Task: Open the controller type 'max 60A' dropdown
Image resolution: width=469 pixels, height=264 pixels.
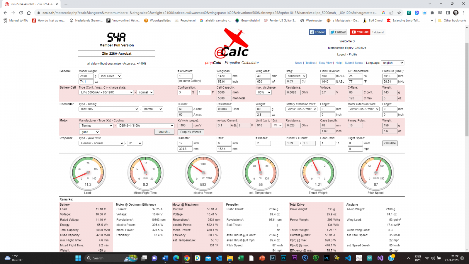Action: click(109, 109)
